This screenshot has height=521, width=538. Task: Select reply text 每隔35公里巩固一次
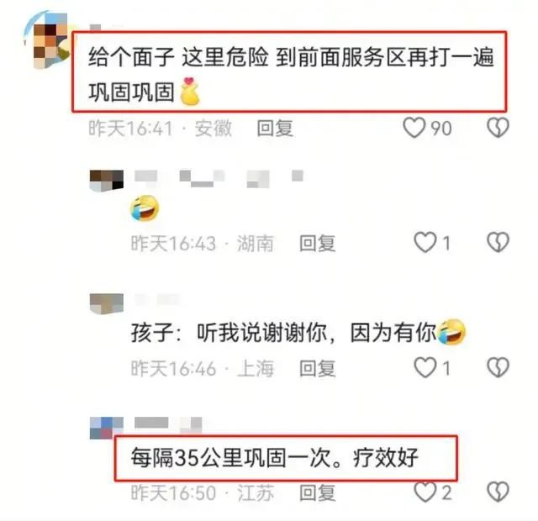click(230, 457)
